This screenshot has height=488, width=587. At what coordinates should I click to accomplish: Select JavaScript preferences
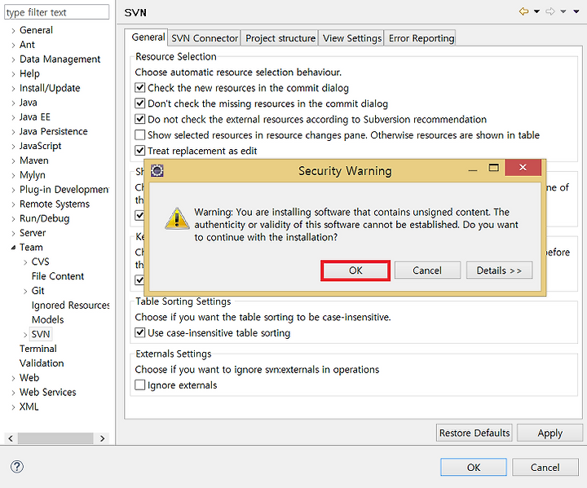tap(41, 146)
